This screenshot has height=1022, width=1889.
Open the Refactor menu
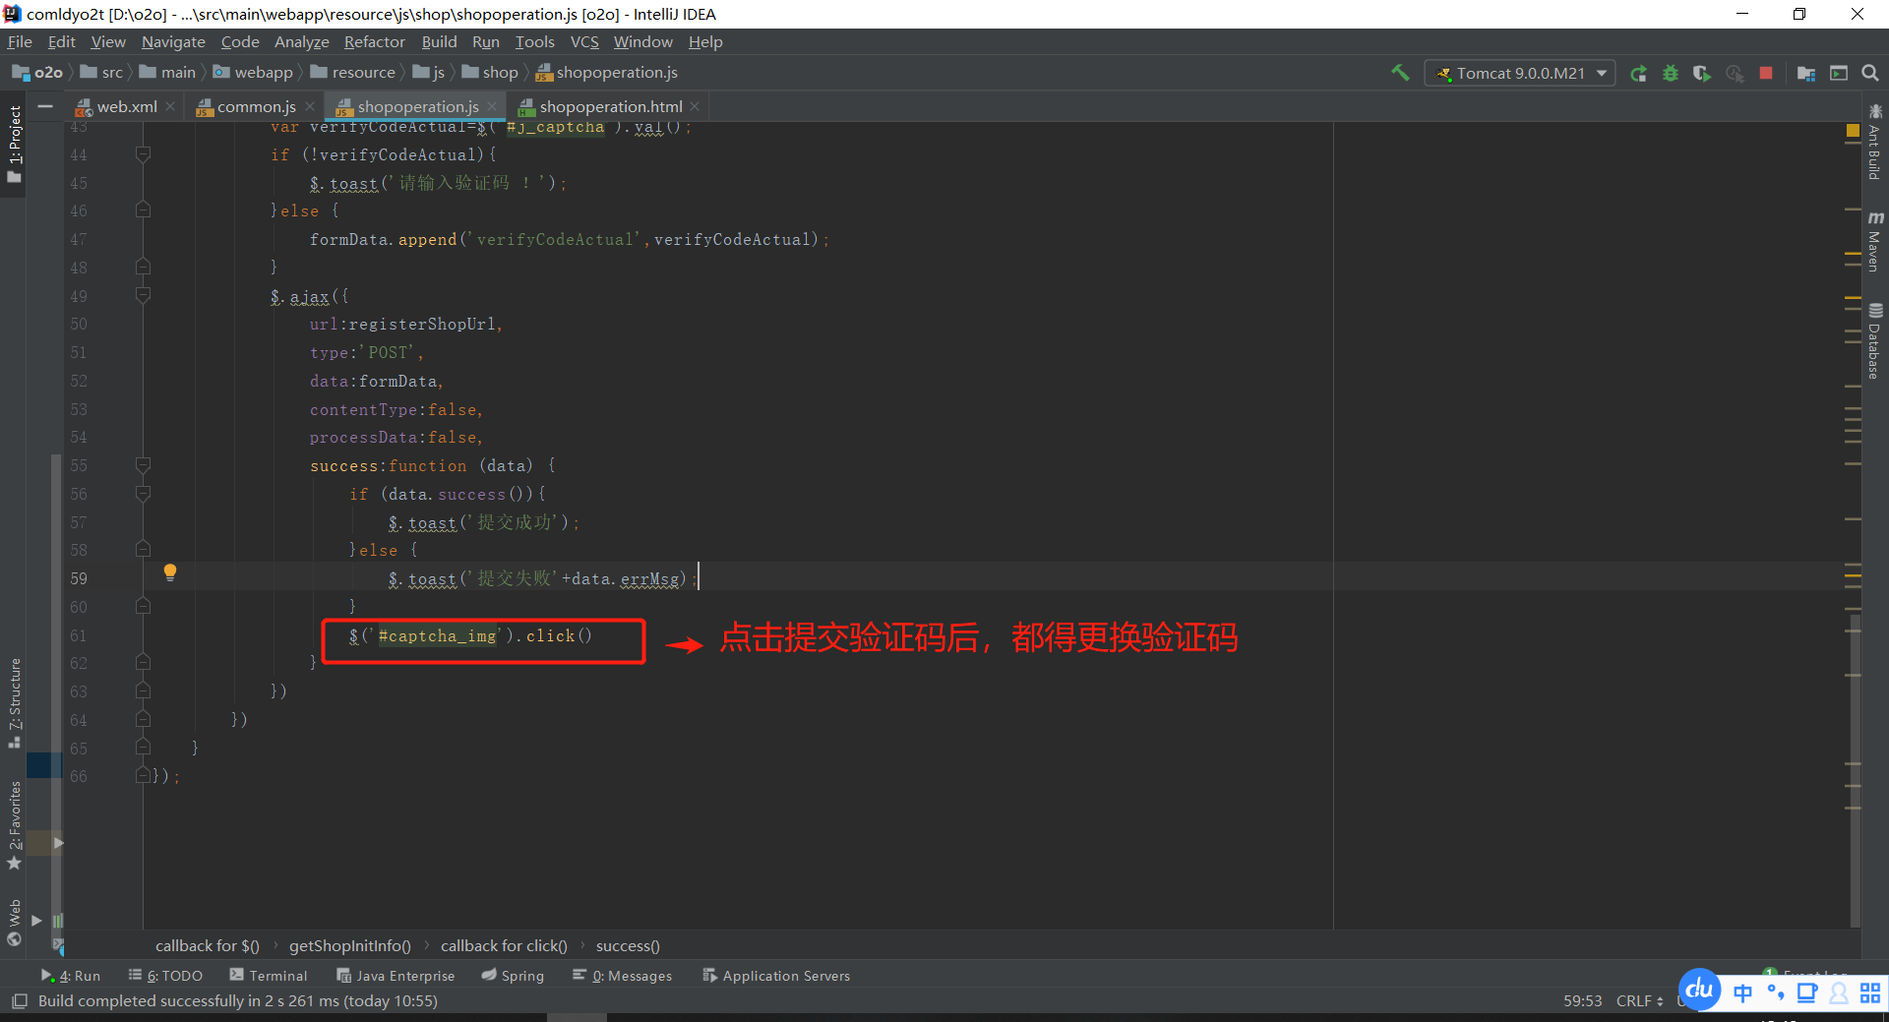pyautogui.click(x=374, y=42)
